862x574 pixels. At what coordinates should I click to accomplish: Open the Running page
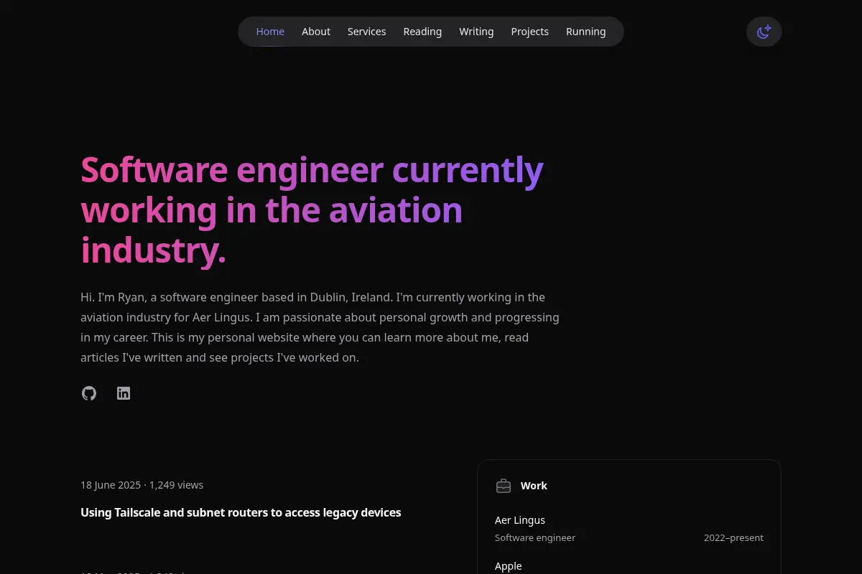(585, 32)
